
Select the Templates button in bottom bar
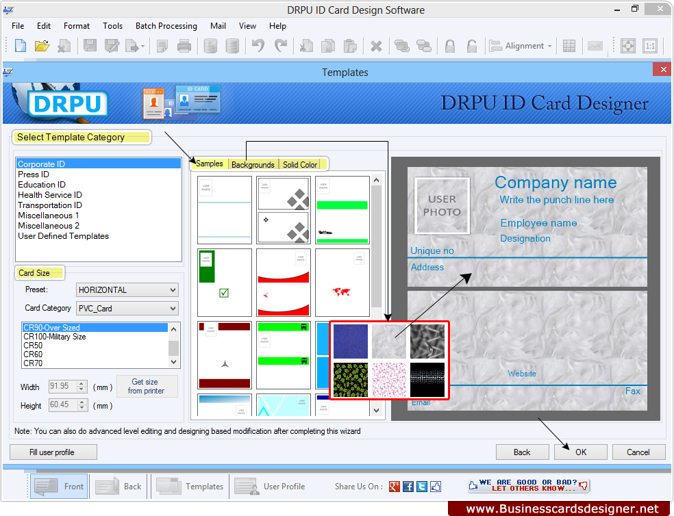click(190, 487)
